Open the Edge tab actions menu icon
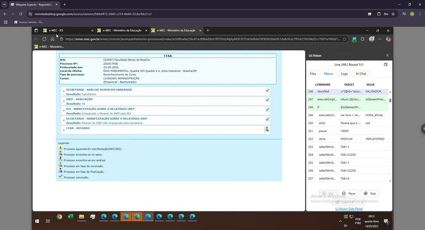Viewport: 425px width, 230px height. [36, 30]
